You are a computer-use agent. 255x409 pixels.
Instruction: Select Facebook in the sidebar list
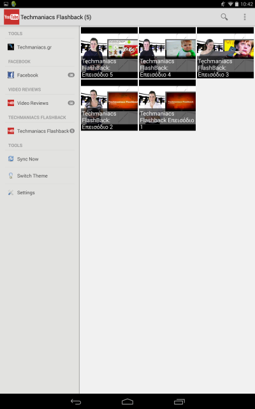coord(40,75)
